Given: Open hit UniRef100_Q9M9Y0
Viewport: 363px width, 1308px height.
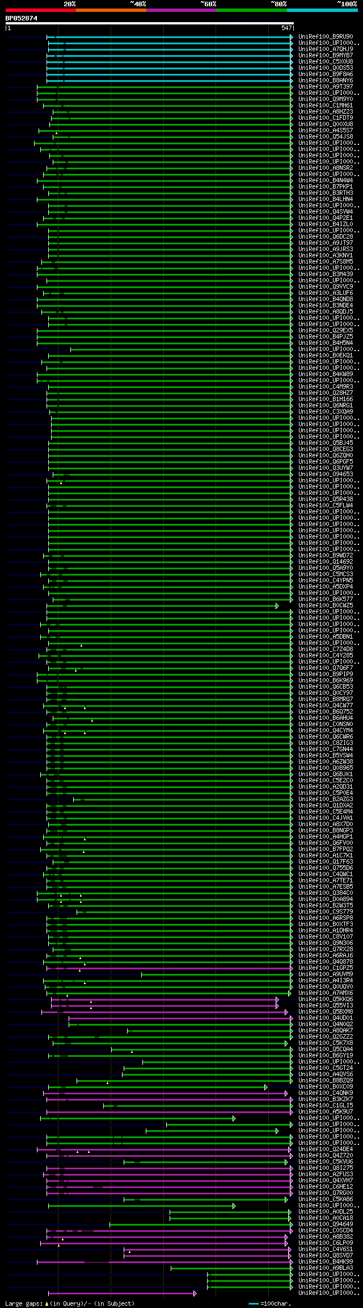Looking at the screenshot, I should [x=326, y=99].
